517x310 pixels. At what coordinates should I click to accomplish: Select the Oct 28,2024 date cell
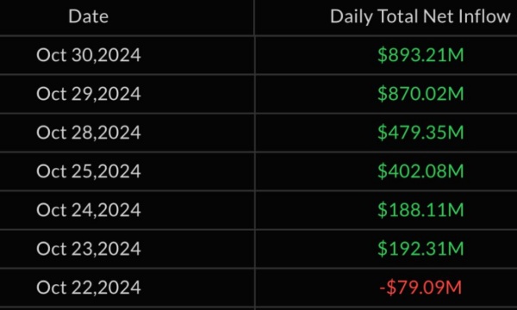coord(89,133)
